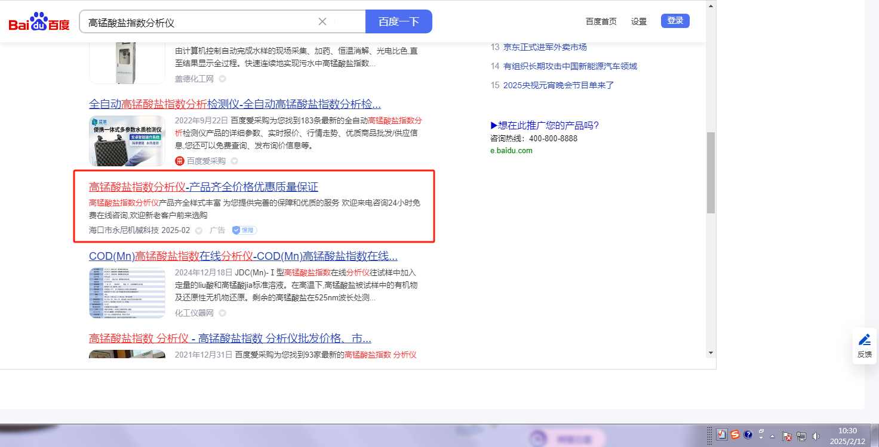Open Action Center flag tray icon
Viewport: 879px width, 447px height.
(x=786, y=436)
